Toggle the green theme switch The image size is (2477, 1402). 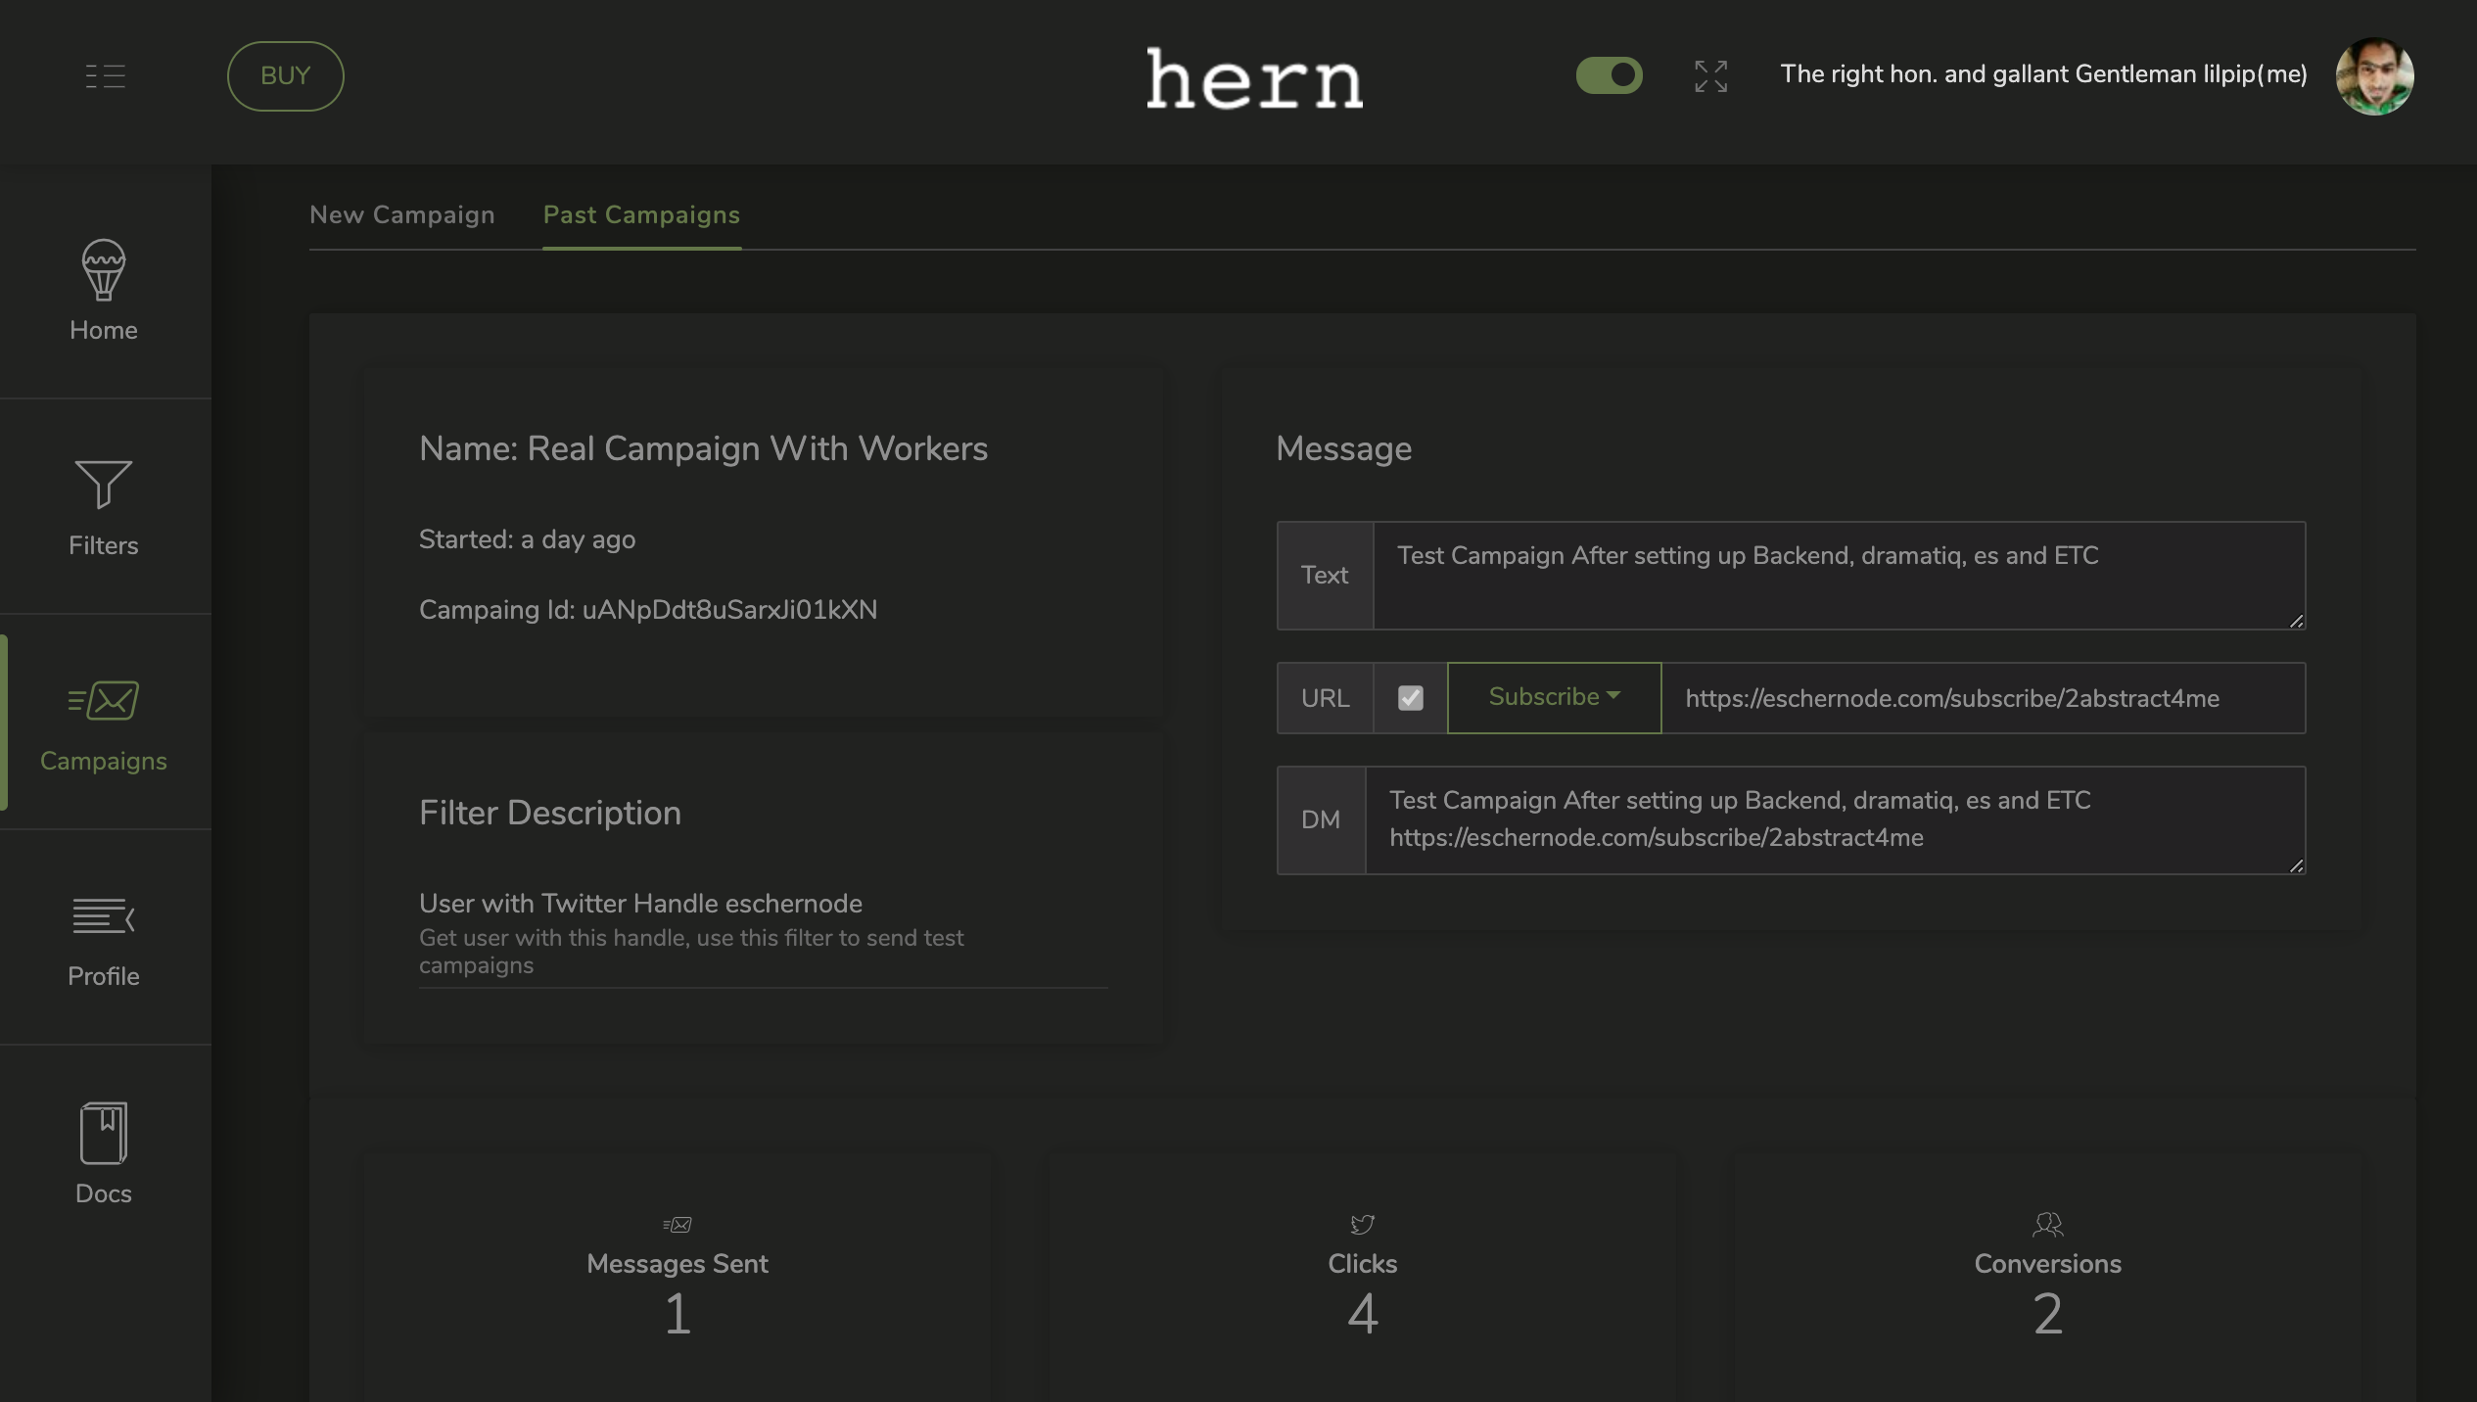tap(1609, 75)
